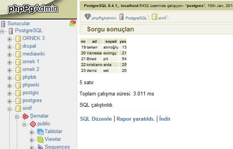This screenshot has height=149, width=233.
Task: Click the İndir download link
Action: [x=165, y=119]
